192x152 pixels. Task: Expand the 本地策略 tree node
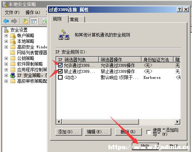tap(6, 41)
